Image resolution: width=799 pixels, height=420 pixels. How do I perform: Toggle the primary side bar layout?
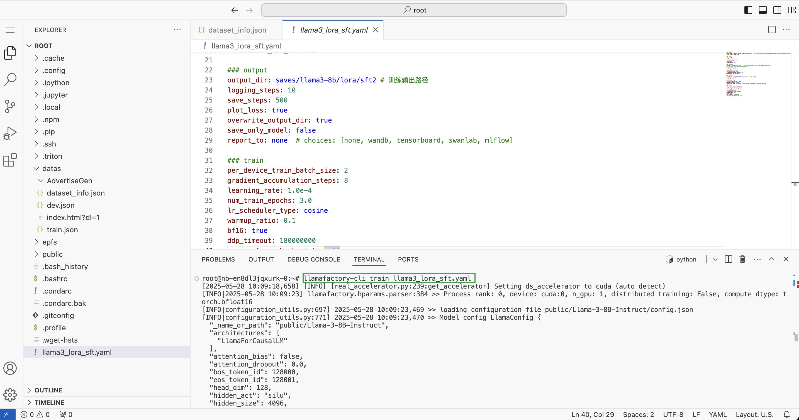[748, 10]
